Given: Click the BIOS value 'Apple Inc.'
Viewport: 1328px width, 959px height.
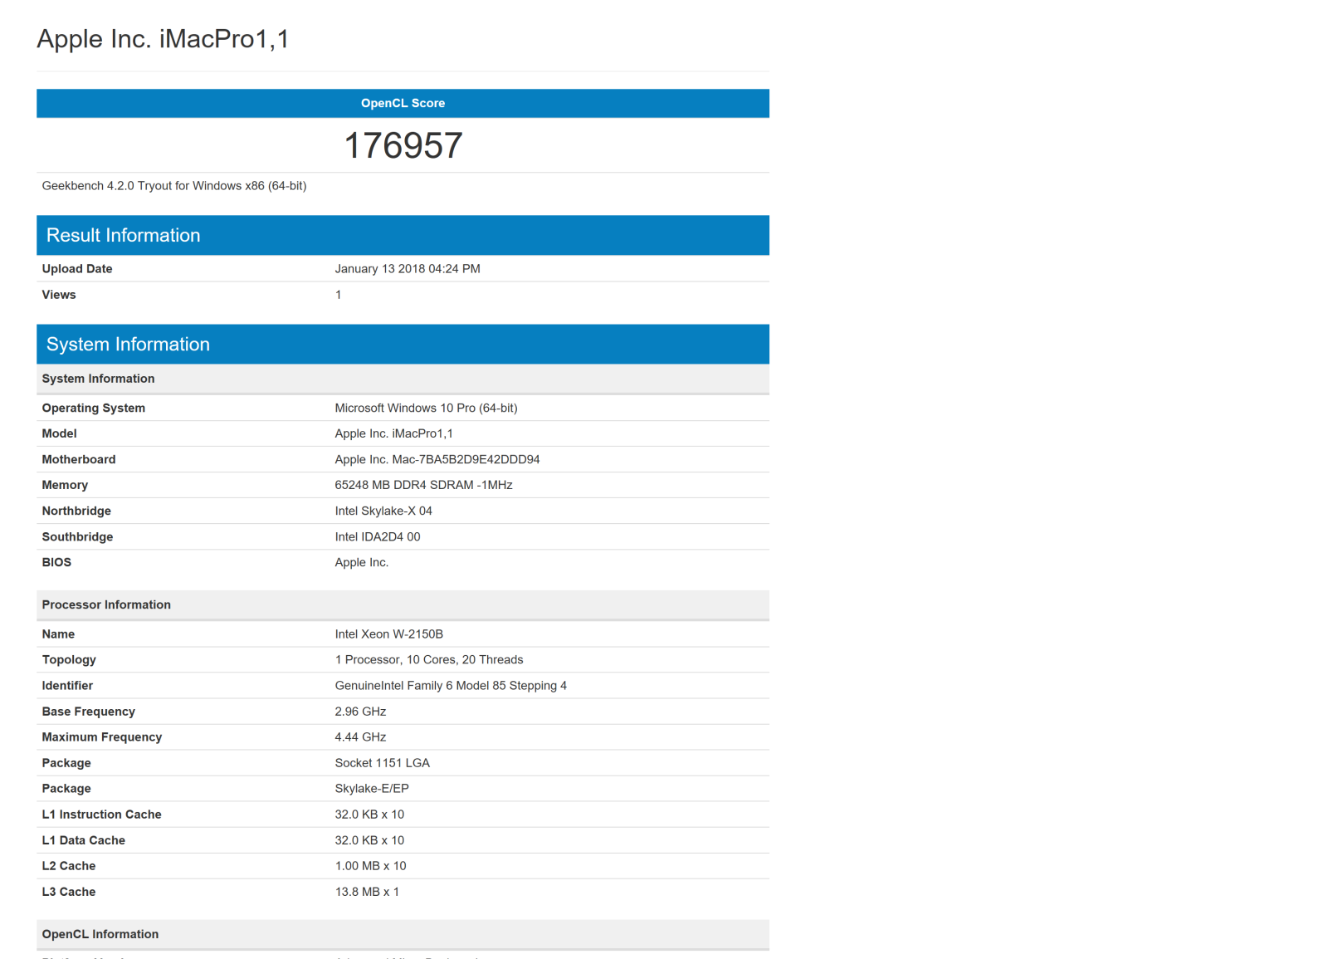Looking at the screenshot, I should pos(362,562).
